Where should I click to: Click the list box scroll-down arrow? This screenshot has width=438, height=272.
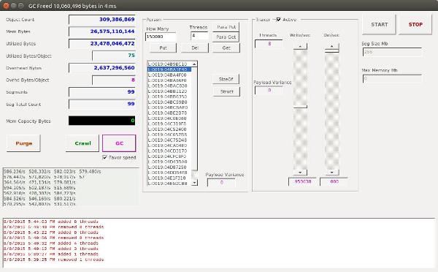[x=194, y=183]
